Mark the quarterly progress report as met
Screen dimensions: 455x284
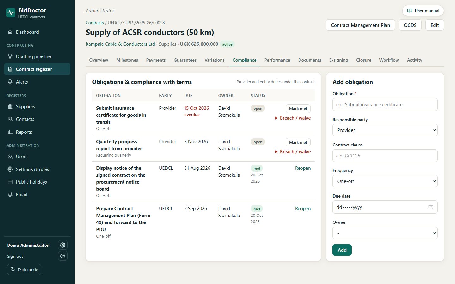tap(298, 142)
